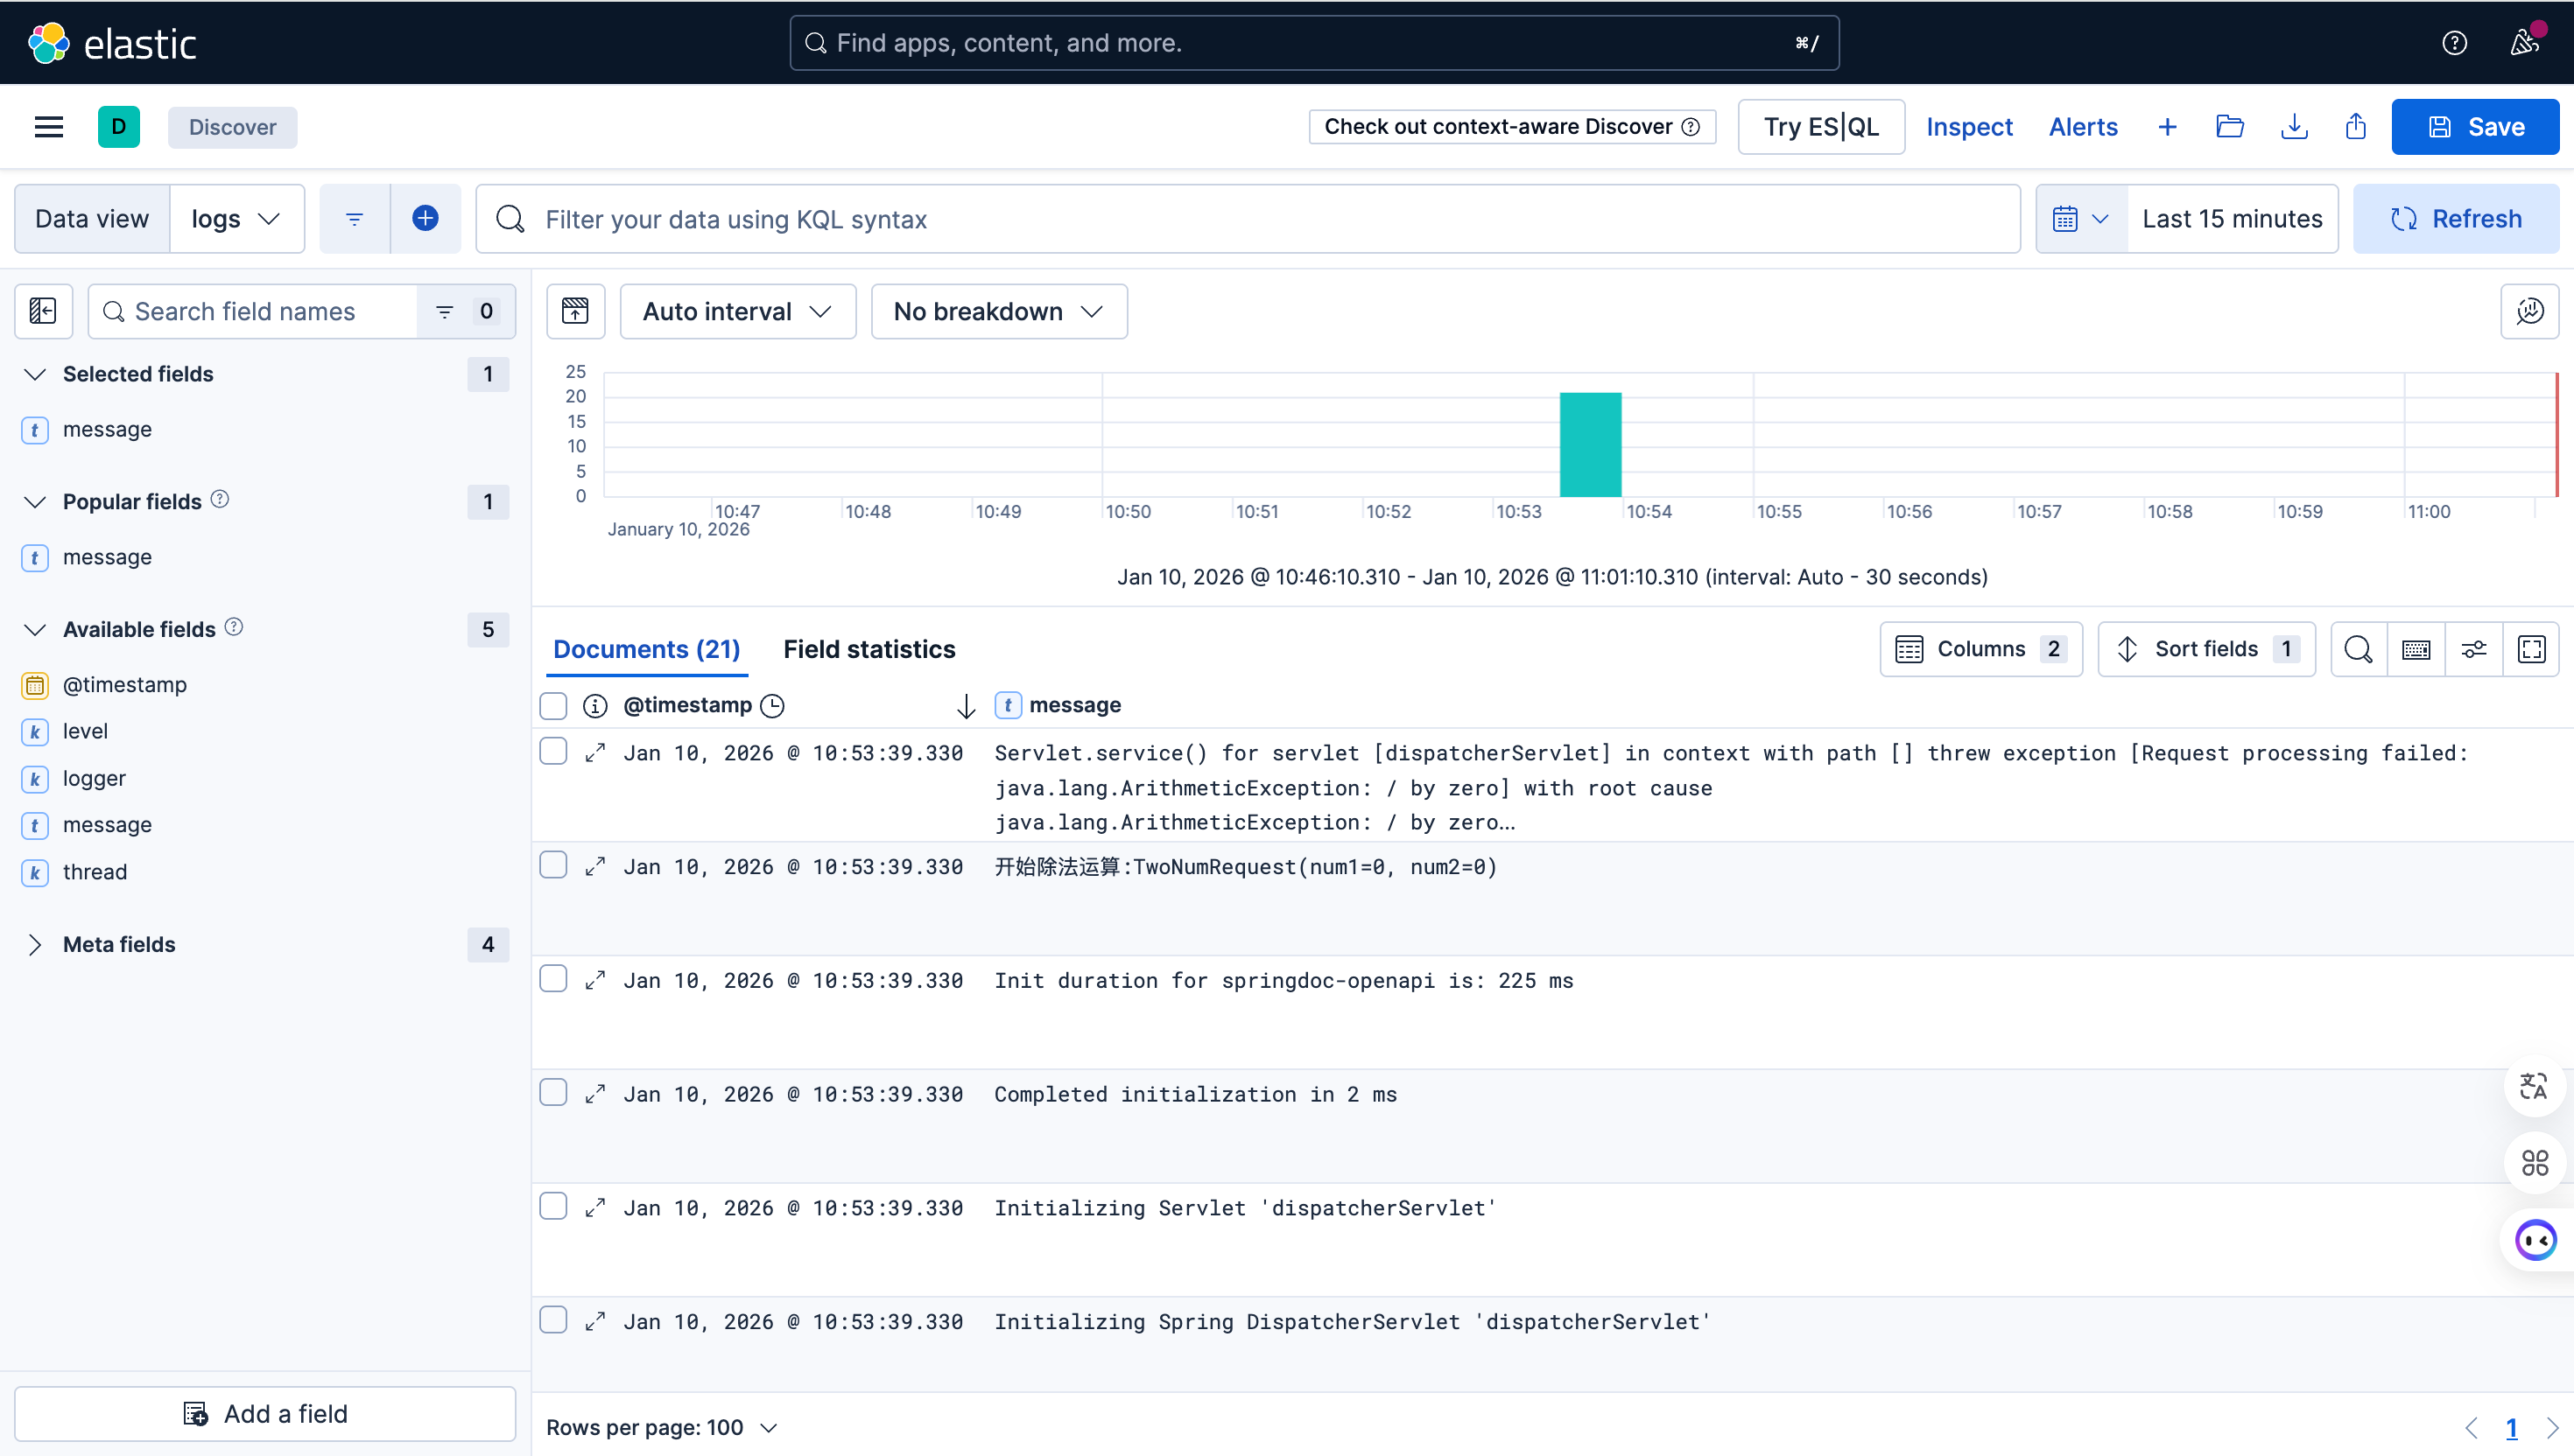Image resolution: width=2574 pixels, height=1456 pixels.
Task: Open the No breakdown dropdown
Action: click(x=998, y=311)
